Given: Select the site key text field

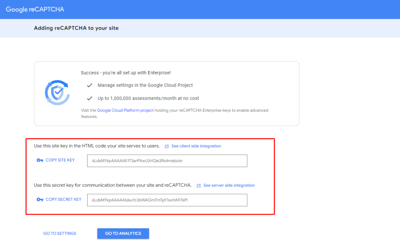Looking at the screenshot, I should (167, 161).
